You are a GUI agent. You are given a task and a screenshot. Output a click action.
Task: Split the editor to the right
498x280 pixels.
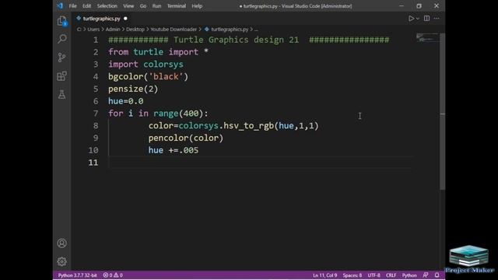coord(427,19)
